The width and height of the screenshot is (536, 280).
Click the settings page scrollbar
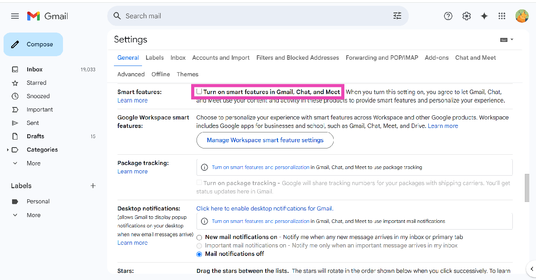click(527, 188)
